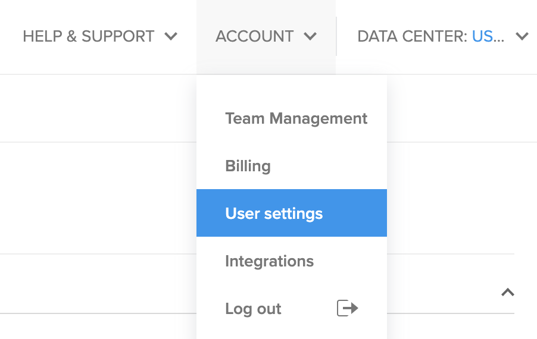The image size is (537, 339).
Task: Select Team Management from Account menu
Action: pos(292,118)
